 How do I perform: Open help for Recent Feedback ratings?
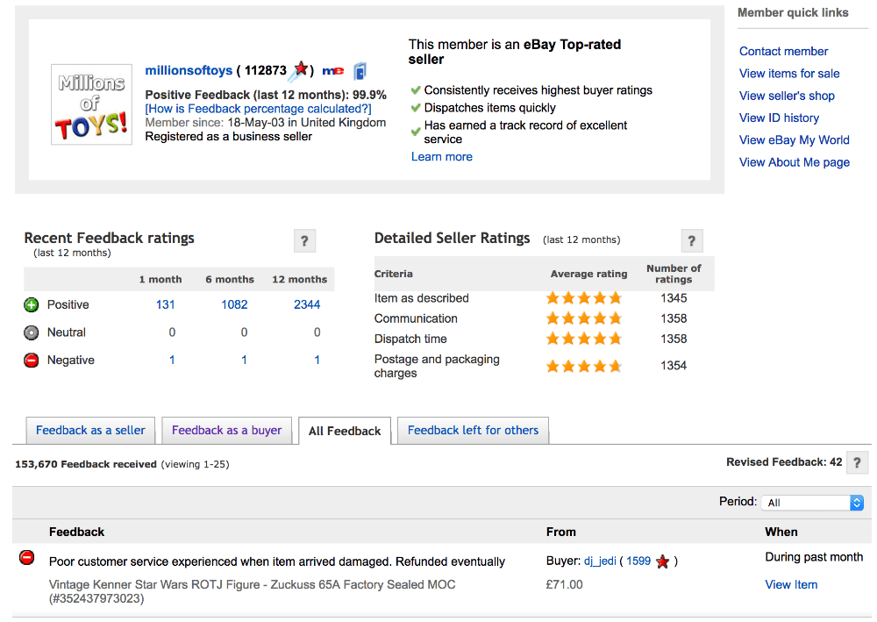(304, 240)
